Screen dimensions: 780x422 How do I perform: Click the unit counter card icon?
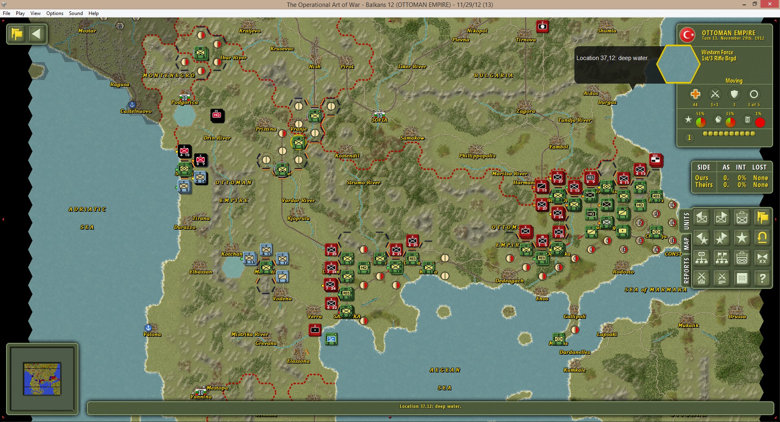pos(742,278)
